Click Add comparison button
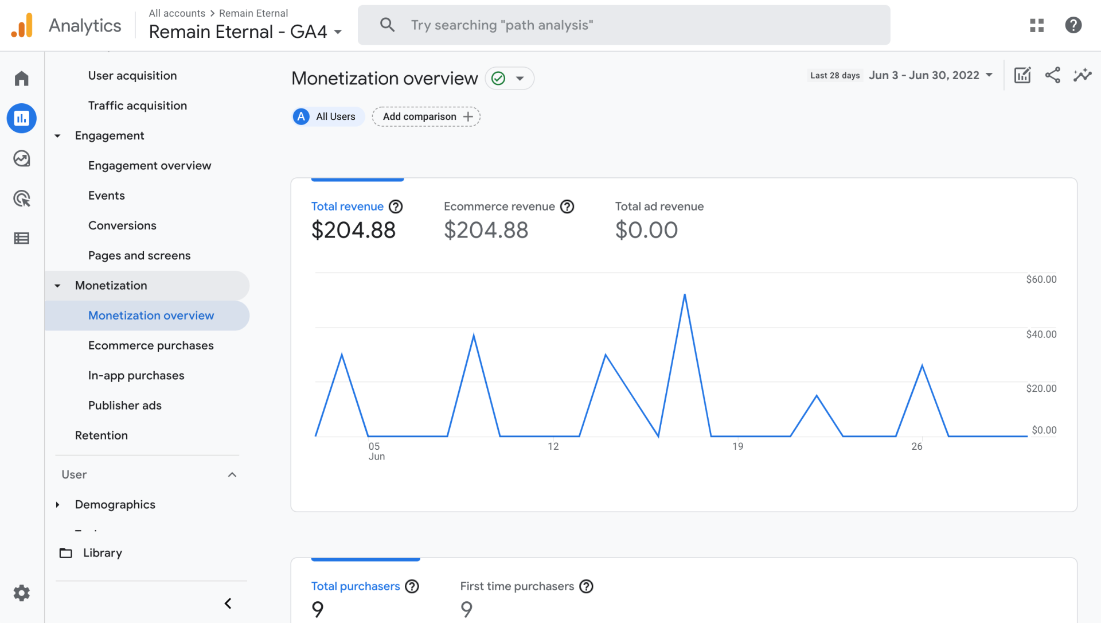 (x=426, y=116)
